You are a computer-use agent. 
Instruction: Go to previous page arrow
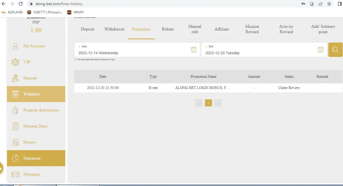[199, 103]
